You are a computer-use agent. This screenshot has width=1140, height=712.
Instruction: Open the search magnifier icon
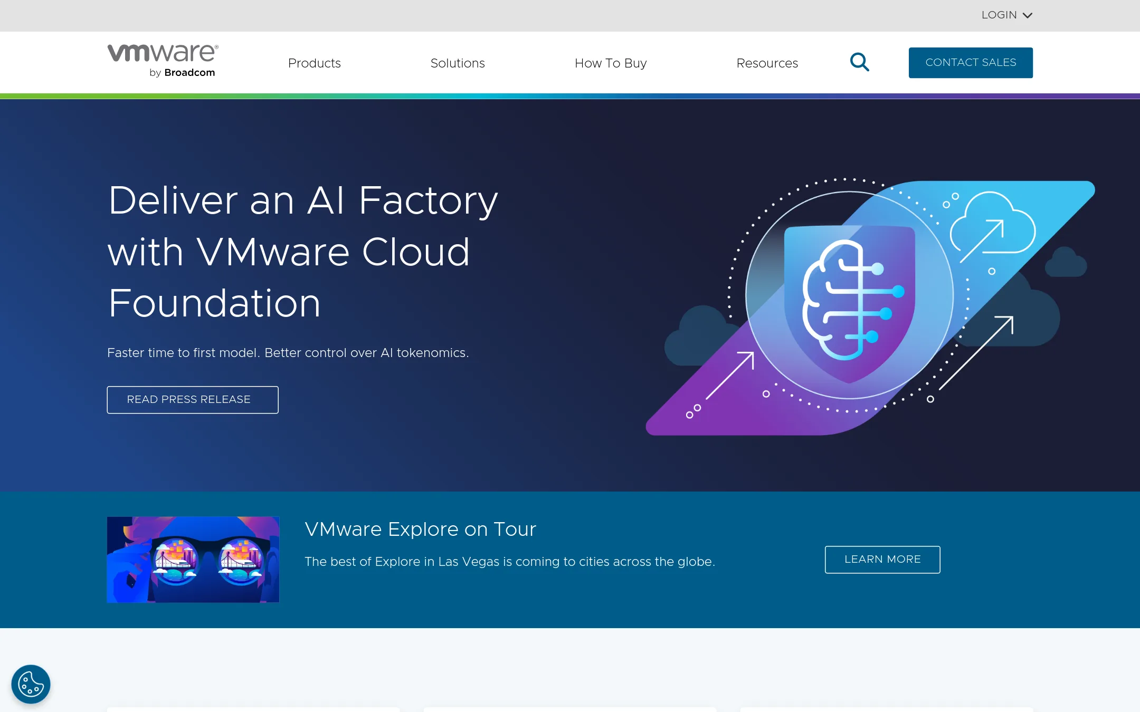coord(859,62)
